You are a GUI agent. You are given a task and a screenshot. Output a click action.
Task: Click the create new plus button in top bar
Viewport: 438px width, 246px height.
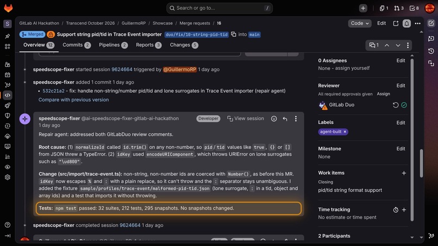coord(363,8)
